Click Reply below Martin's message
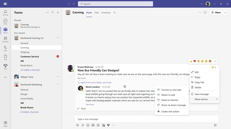 click(x=81, y=109)
